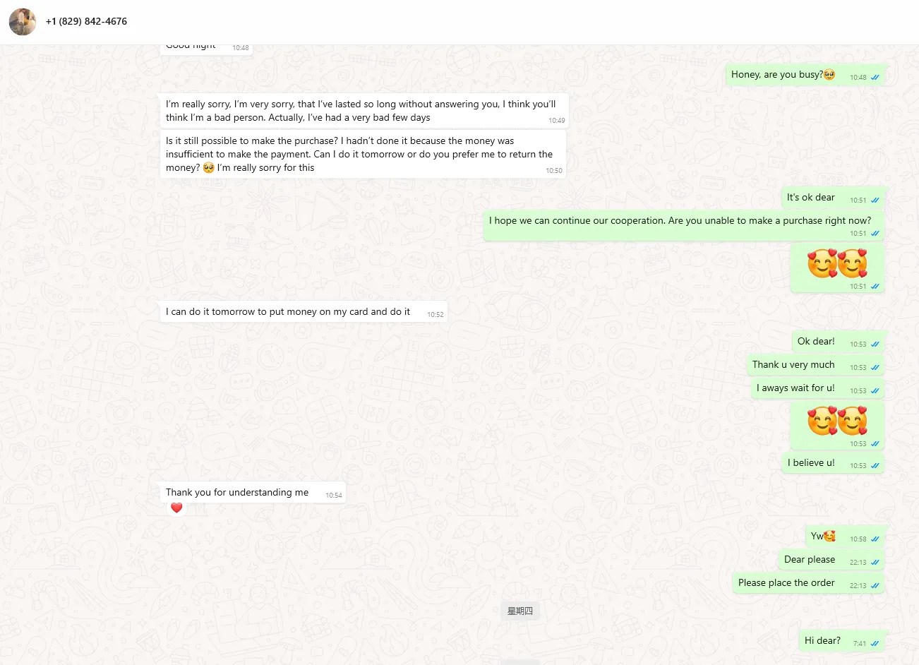Select the double heart-face emoji message sent at 10:51
Image resolution: width=919 pixels, height=665 pixels.
coord(837,268)
